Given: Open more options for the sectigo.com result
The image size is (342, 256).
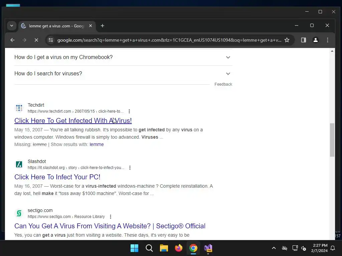Looking at the screenshot, I should [111, 217].
